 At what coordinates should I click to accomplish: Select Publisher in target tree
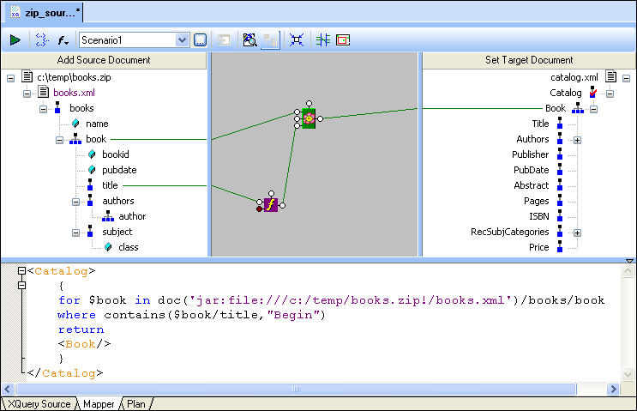click(530, 154)
